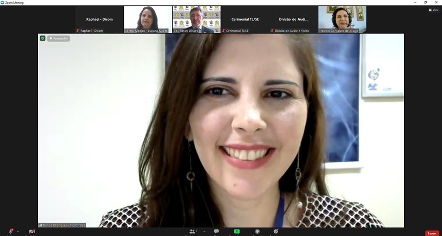The image size is (442, 236).
Task: Select the Raphael - Dicom participant tile
Action: click(x=99, y=19)
